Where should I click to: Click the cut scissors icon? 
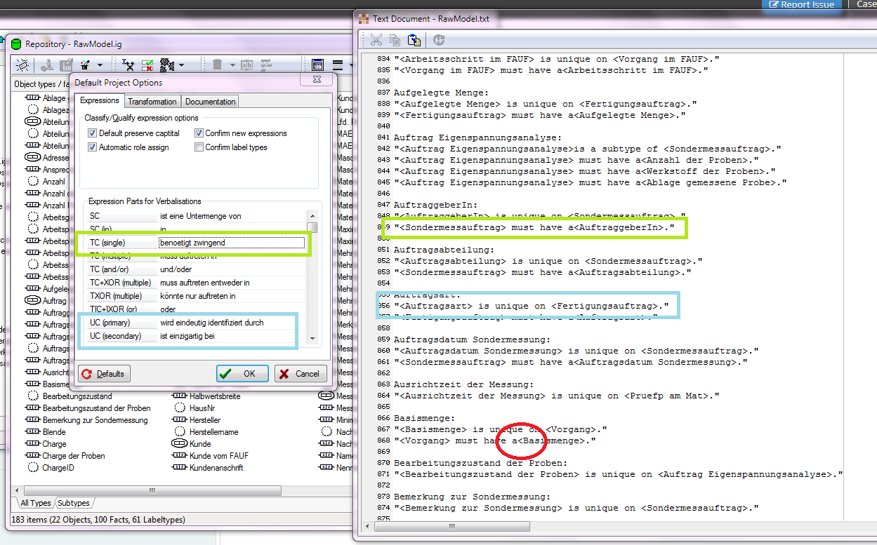point(376,41)
